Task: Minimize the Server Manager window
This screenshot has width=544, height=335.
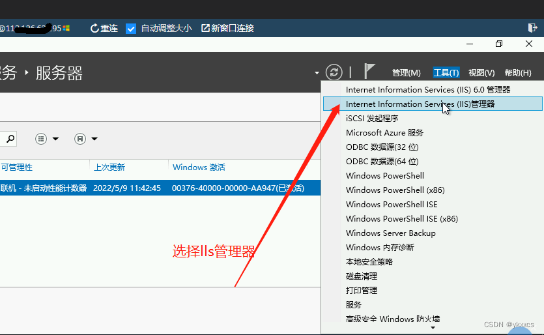Action: pyautogui.click(x=470, y=44)
